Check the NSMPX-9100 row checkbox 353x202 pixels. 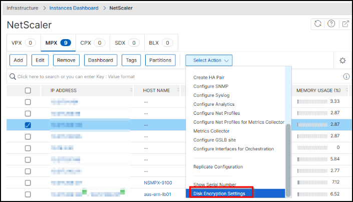coord(28,183)
